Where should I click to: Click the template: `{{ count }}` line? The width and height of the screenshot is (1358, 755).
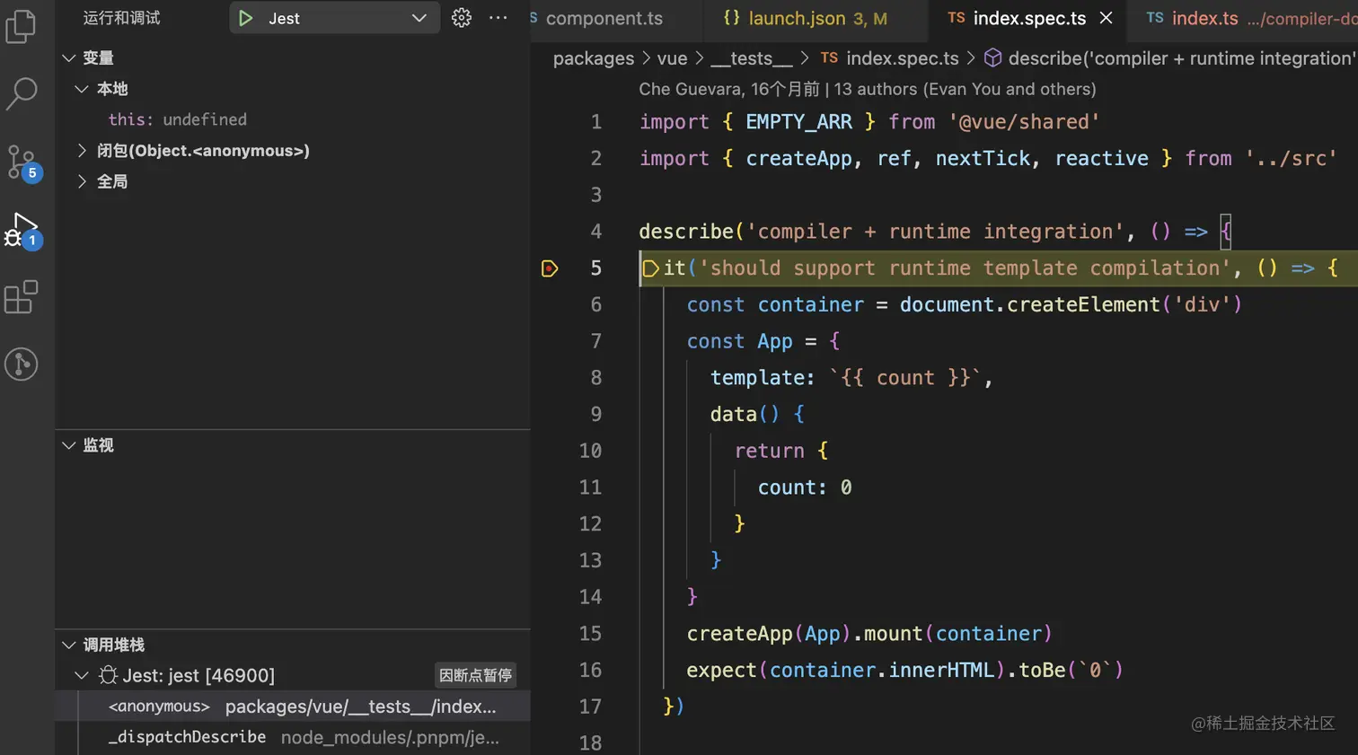coord(851,378)
